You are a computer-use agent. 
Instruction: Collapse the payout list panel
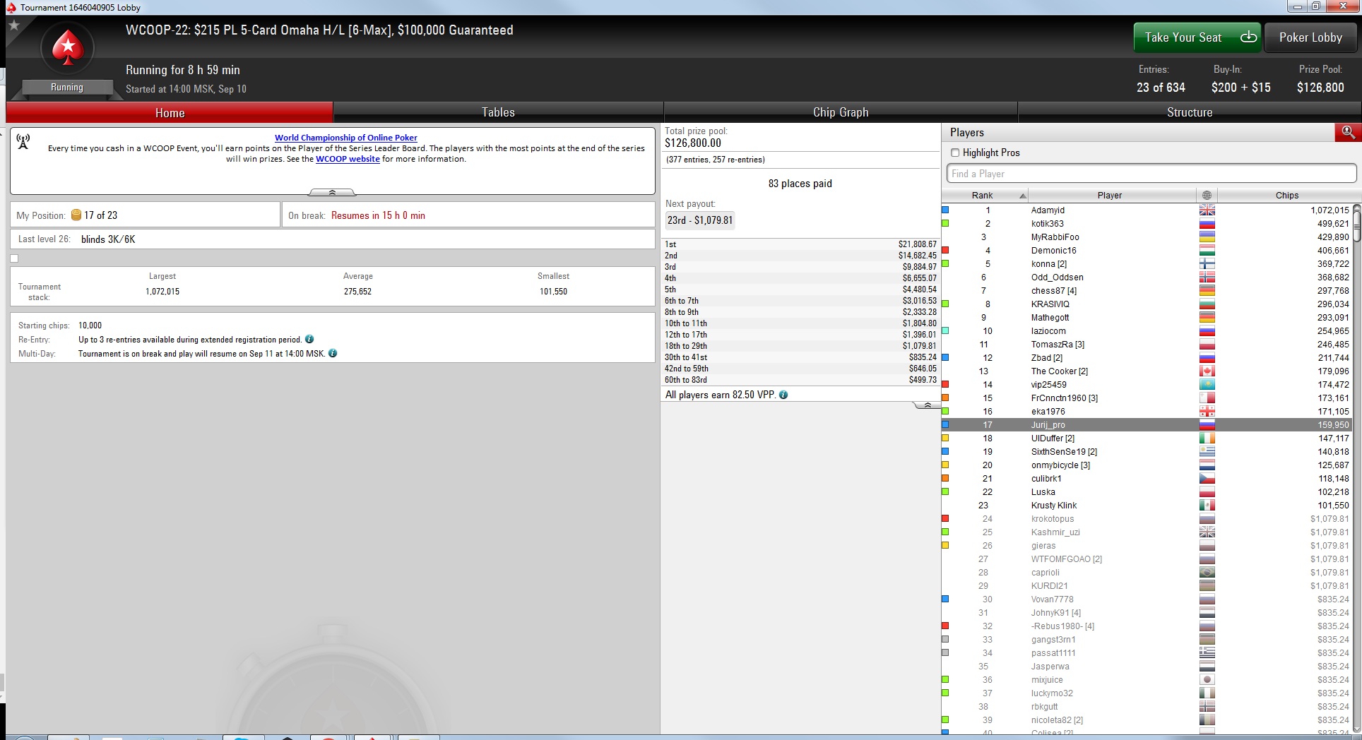[927, 405]
